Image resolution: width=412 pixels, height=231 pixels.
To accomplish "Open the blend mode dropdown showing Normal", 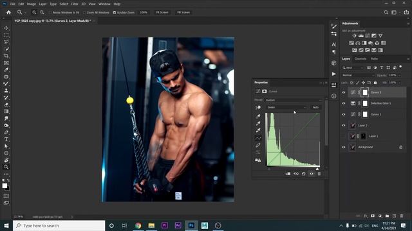I will coord(358,75).
